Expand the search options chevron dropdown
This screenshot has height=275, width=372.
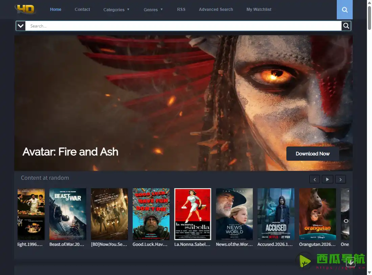(x=21, y=26)
